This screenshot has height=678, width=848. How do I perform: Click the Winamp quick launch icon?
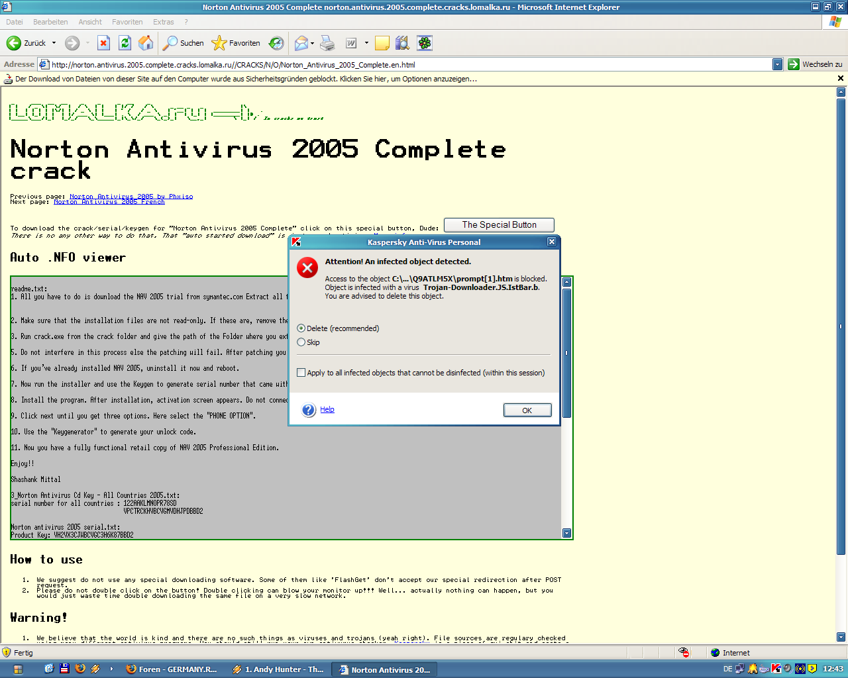pyautogui.click(x=95, y=669)
